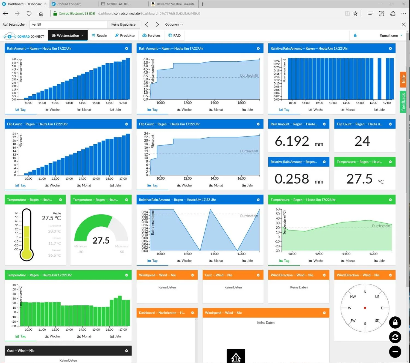Click the browser address bar
Image resolution: width=410 pixels, height=363 pixels.
(x=197, y=13)
